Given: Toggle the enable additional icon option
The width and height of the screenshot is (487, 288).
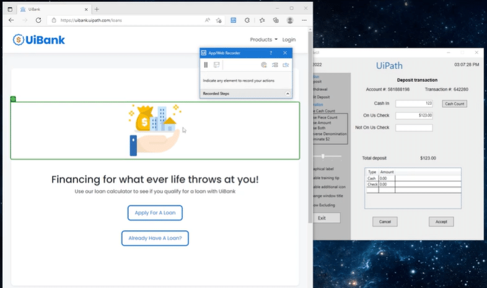Looking at the screenshot, I should point(329,187).
